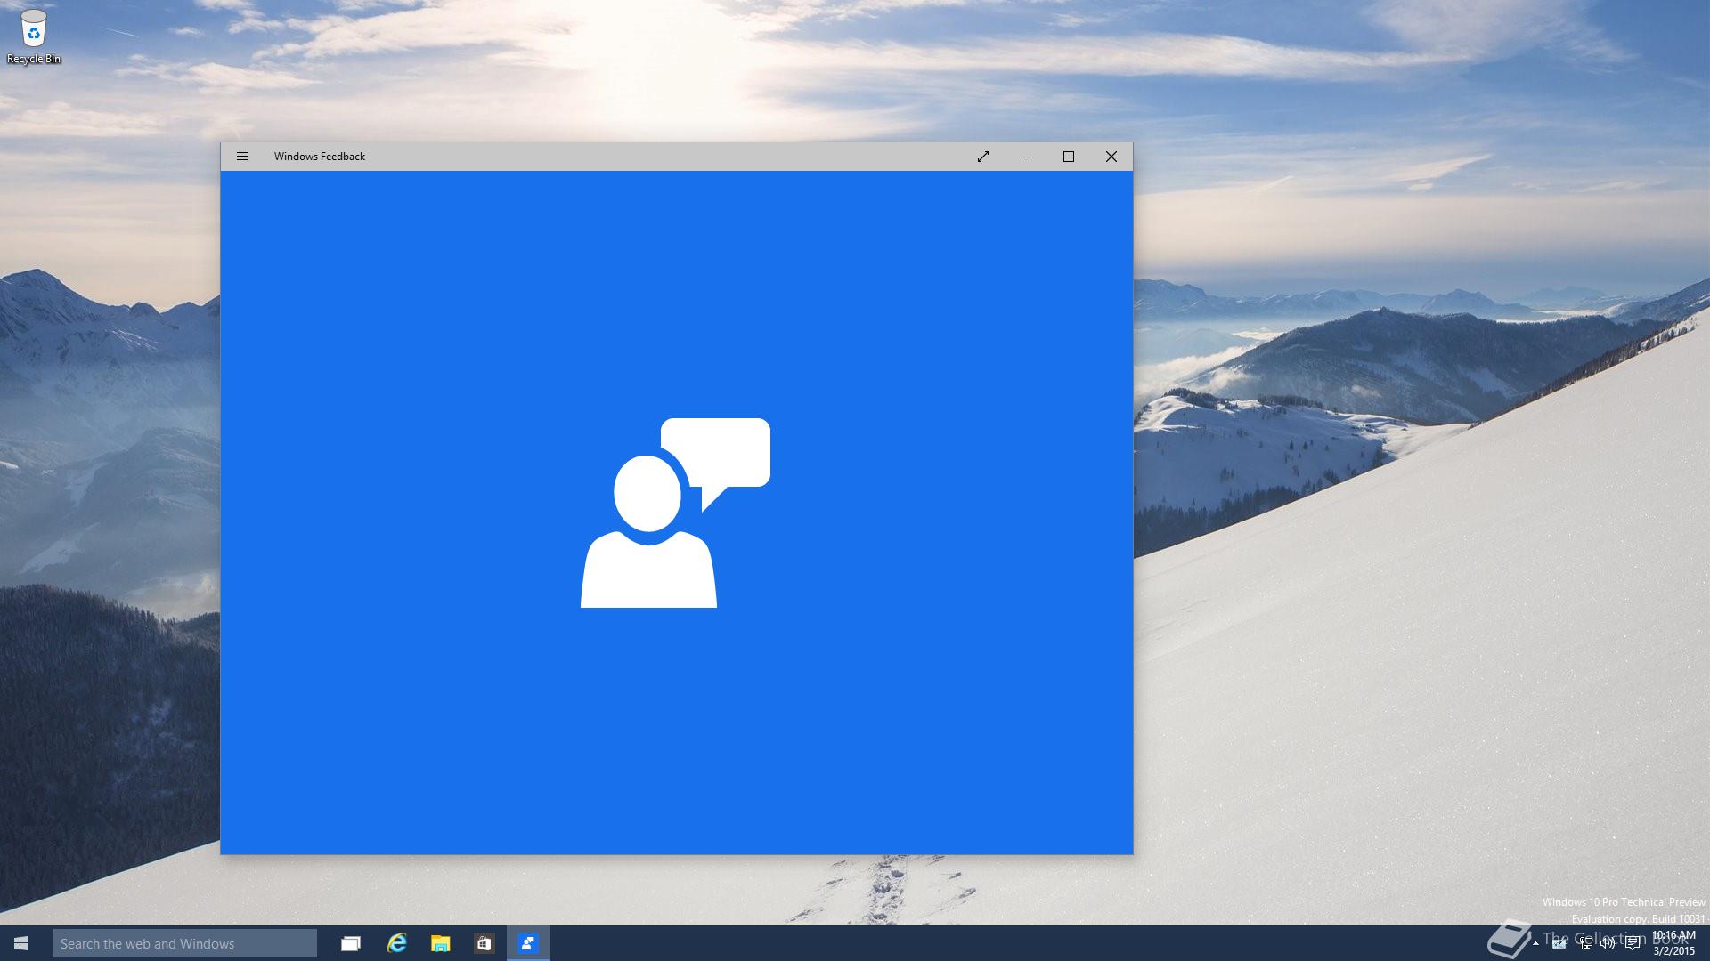
Task: Open the Recycle Bin desktop icon
Action: pyautogui.click(x=34, y=36)
